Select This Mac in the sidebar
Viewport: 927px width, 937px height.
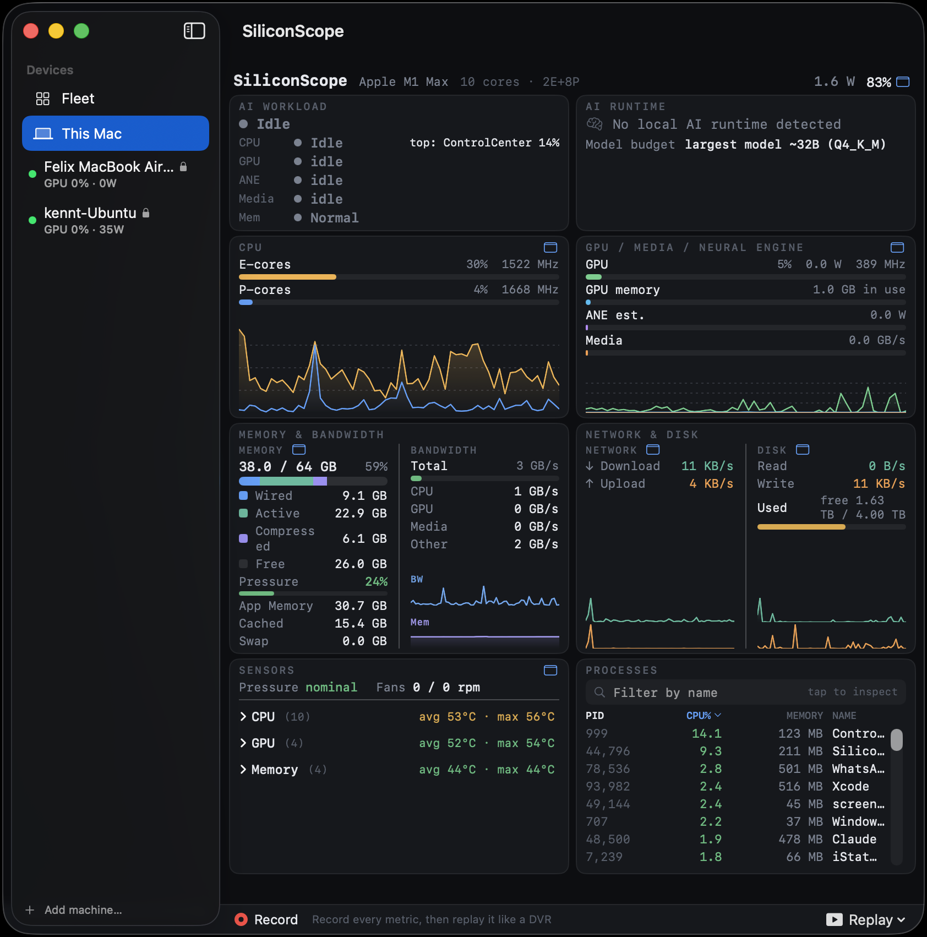click(116, 133)
